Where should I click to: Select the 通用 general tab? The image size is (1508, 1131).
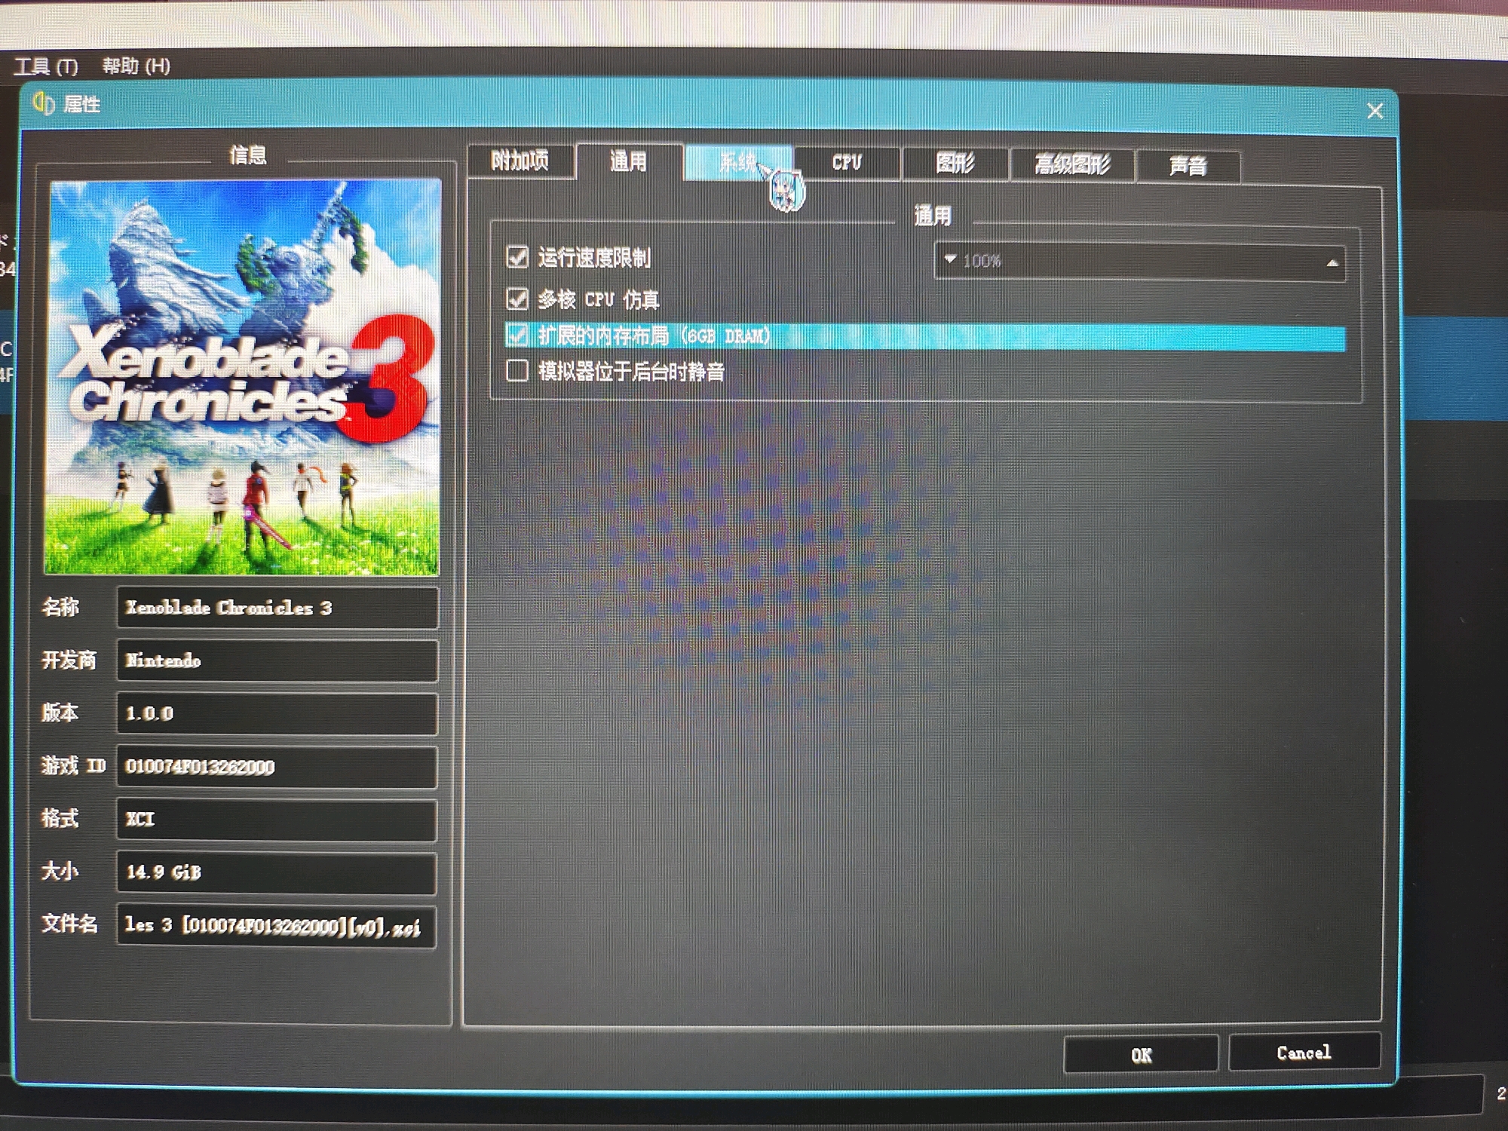tap(629, 161)
